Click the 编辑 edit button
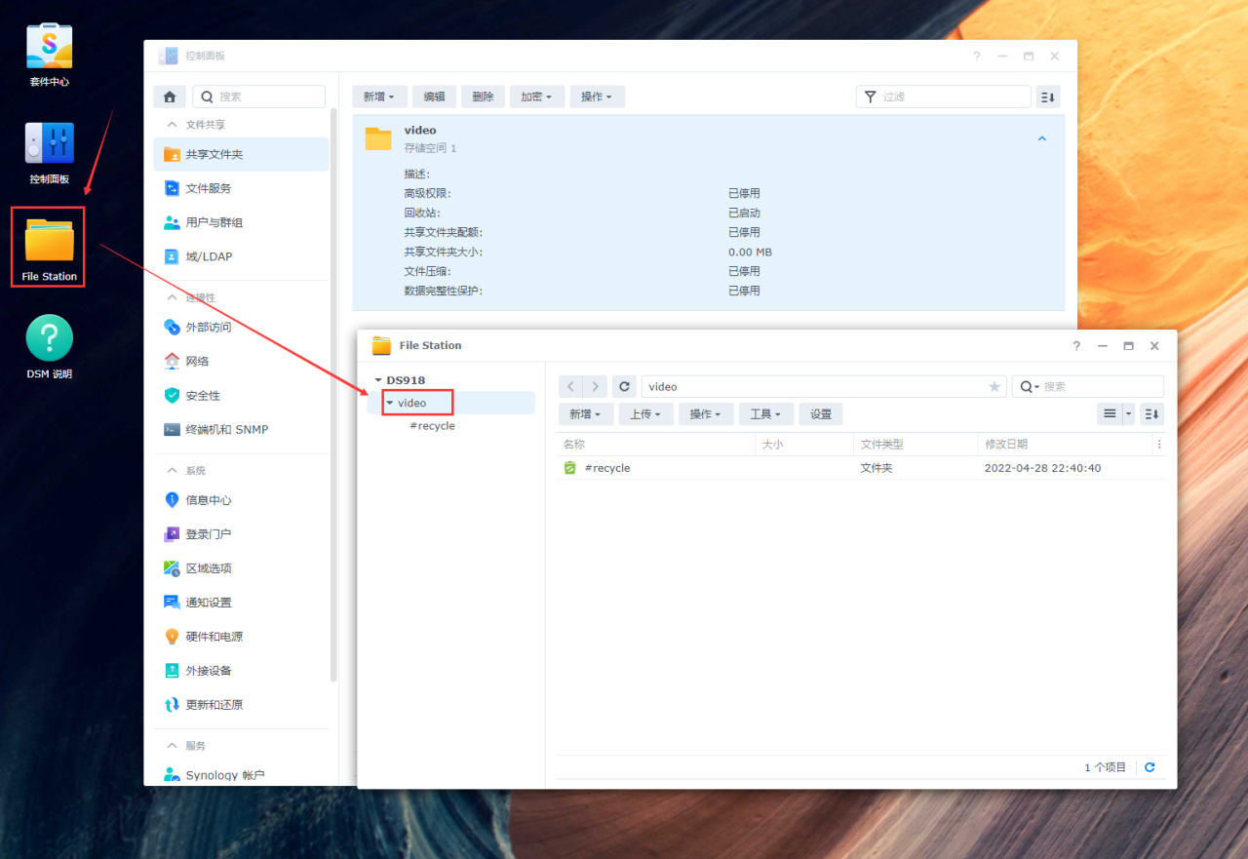 click(x=434, y=97)
